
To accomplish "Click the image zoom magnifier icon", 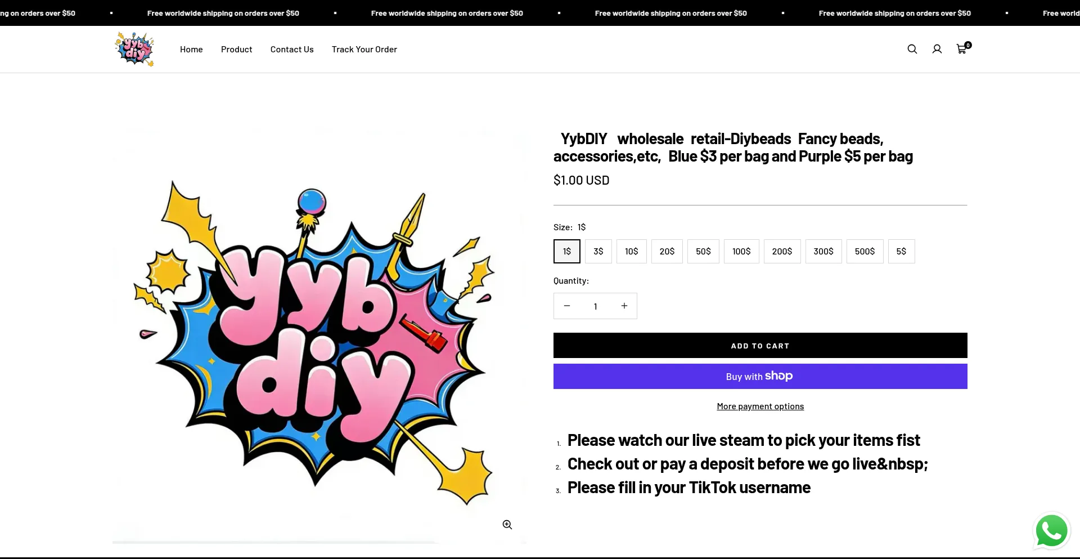I will pos(507,524).
